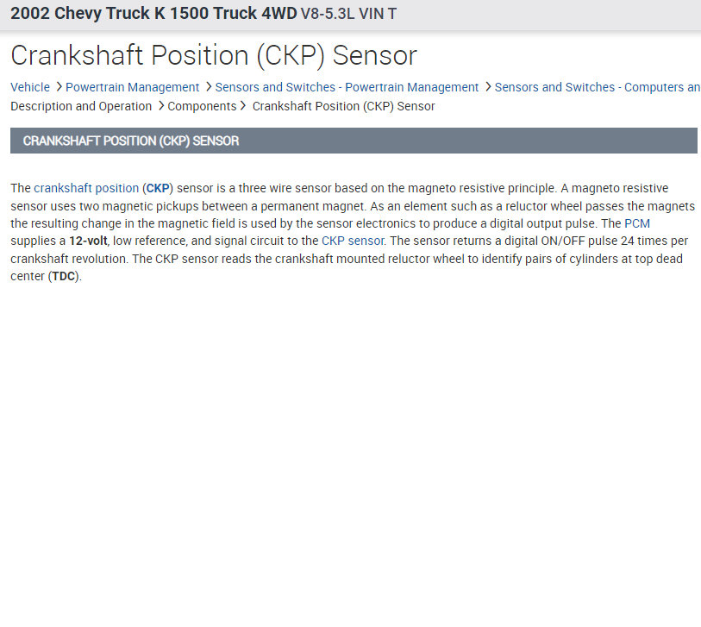Go to Sensors and Switches - Powertrain Management
The height and width of the screenshot is (627, 701).
coord(347,87)
